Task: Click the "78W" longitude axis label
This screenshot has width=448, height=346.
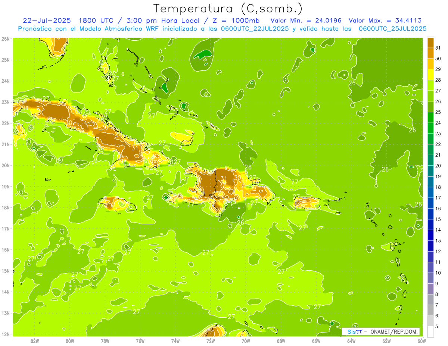Action: point(105,341)
